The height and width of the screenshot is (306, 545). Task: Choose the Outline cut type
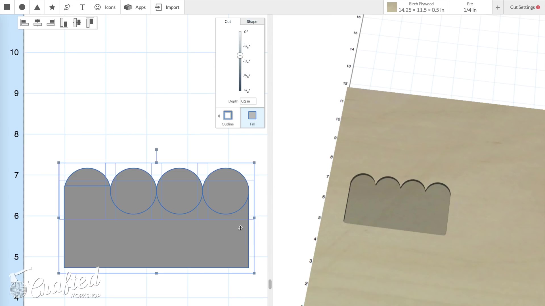pos(228,118)
